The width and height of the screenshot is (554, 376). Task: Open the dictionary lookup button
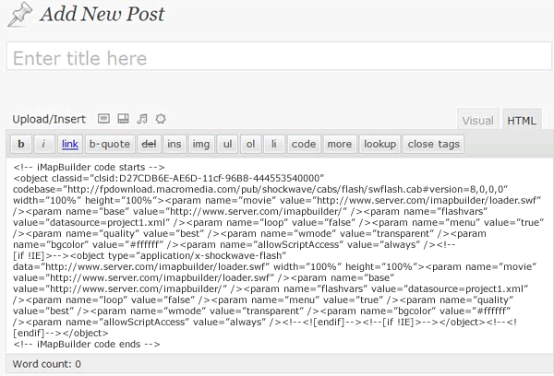[379, 144]
